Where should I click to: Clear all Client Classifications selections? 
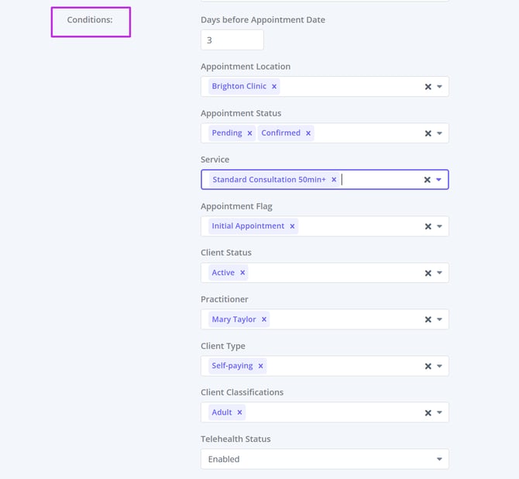click(428, 412)
